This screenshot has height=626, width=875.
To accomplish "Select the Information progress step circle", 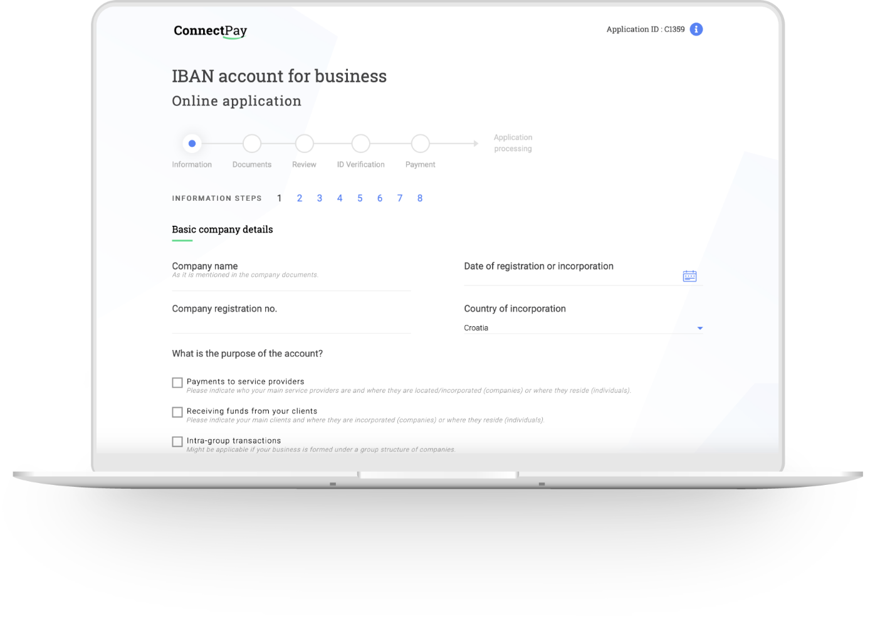I will pos(192,144).
